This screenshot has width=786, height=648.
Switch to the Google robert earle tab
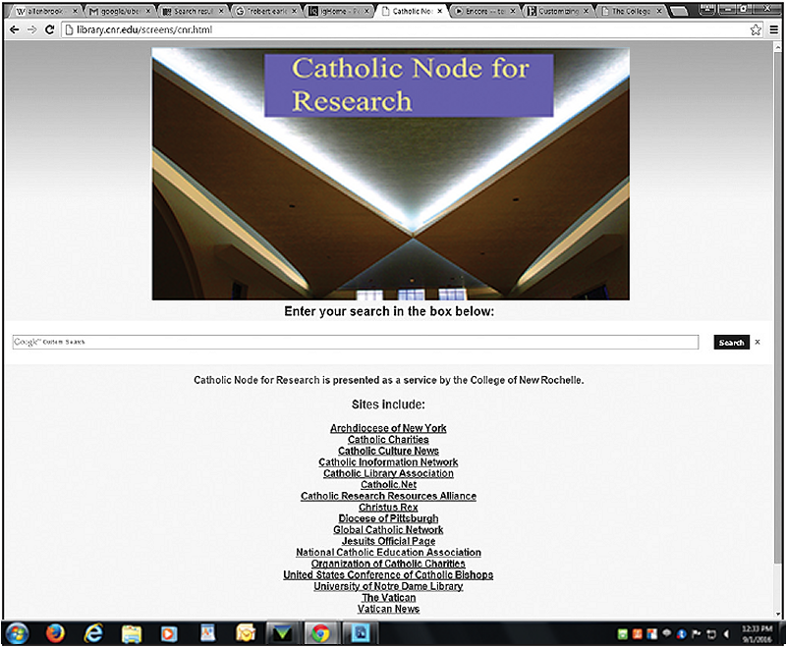click(x=266, y=11)
